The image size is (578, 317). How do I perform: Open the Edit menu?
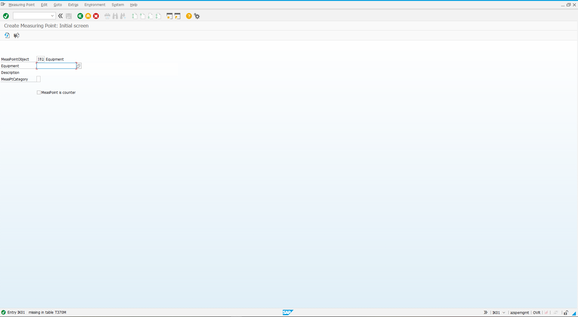pos(44,5)
